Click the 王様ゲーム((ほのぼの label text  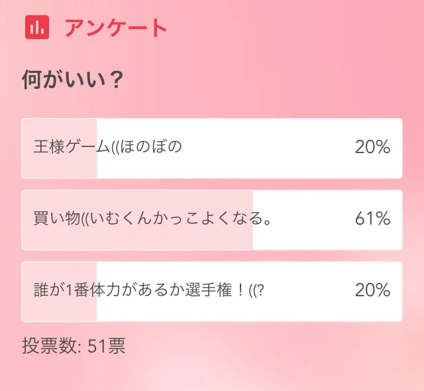(x=107, y=147)
